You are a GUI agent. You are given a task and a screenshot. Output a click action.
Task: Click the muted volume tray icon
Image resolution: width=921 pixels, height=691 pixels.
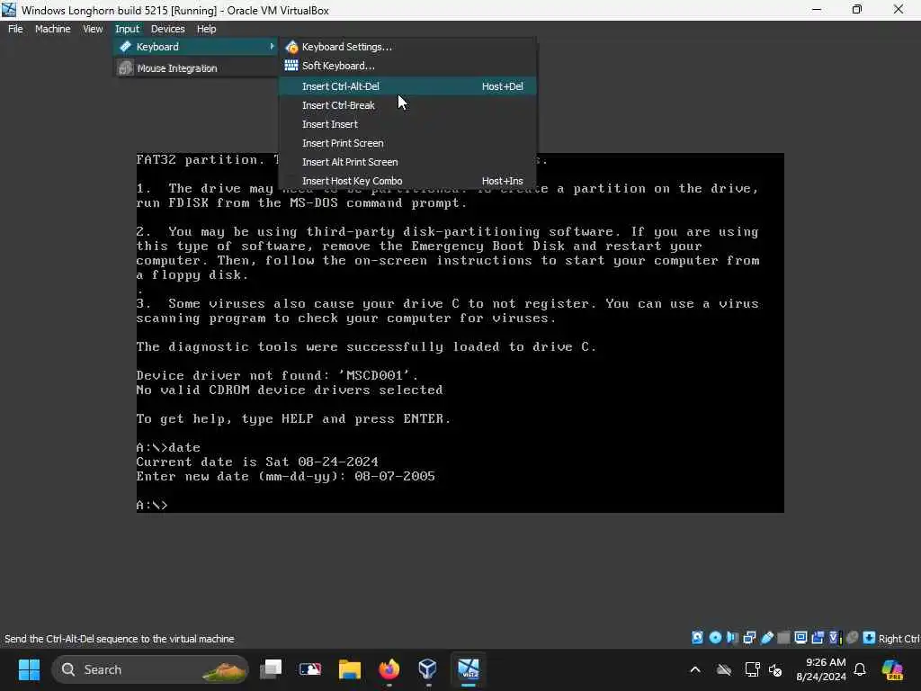coord(775,669)
